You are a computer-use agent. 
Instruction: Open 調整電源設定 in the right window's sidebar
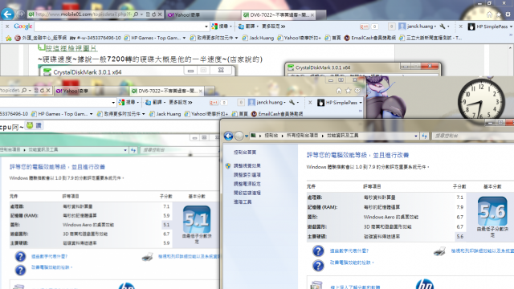247,184
